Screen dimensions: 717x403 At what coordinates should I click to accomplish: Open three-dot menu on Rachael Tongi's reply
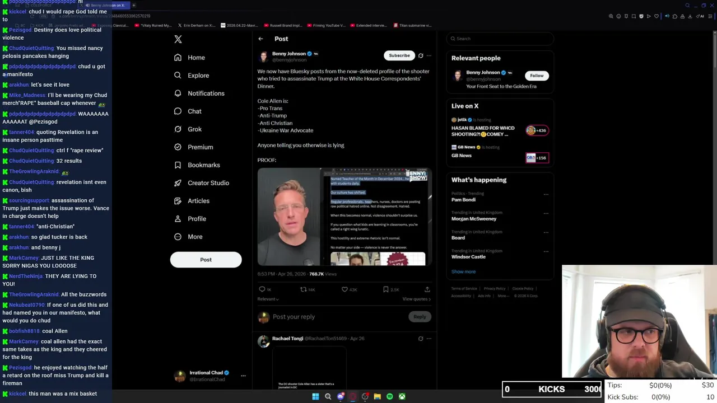pyautogui.click(x=429, y=339)
